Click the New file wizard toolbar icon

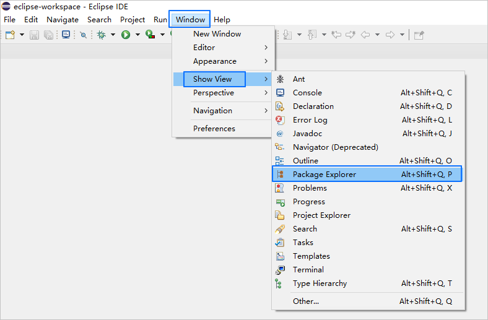pyautogui.click(x=10, y=35)
